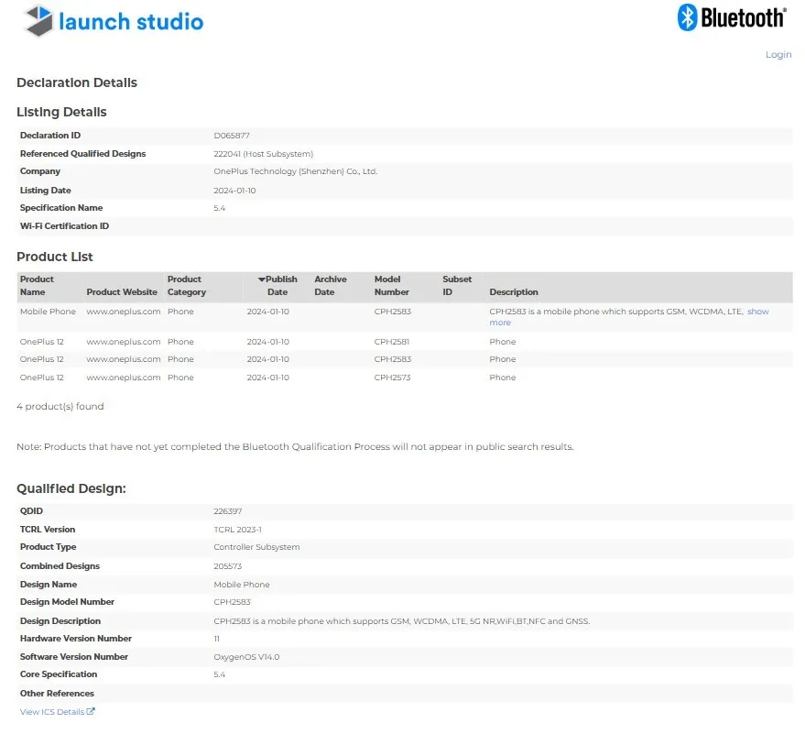The height and width of the screenshot is (734, 805).
Task: Open www.oneplus.com for OnePlus 12 CPH2573
Action: pyautogui.click(x=124, y=378)
